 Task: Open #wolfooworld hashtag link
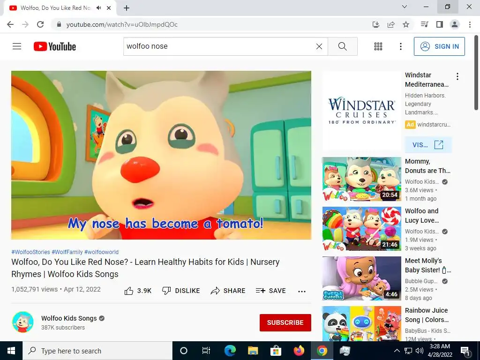point(101,252)
